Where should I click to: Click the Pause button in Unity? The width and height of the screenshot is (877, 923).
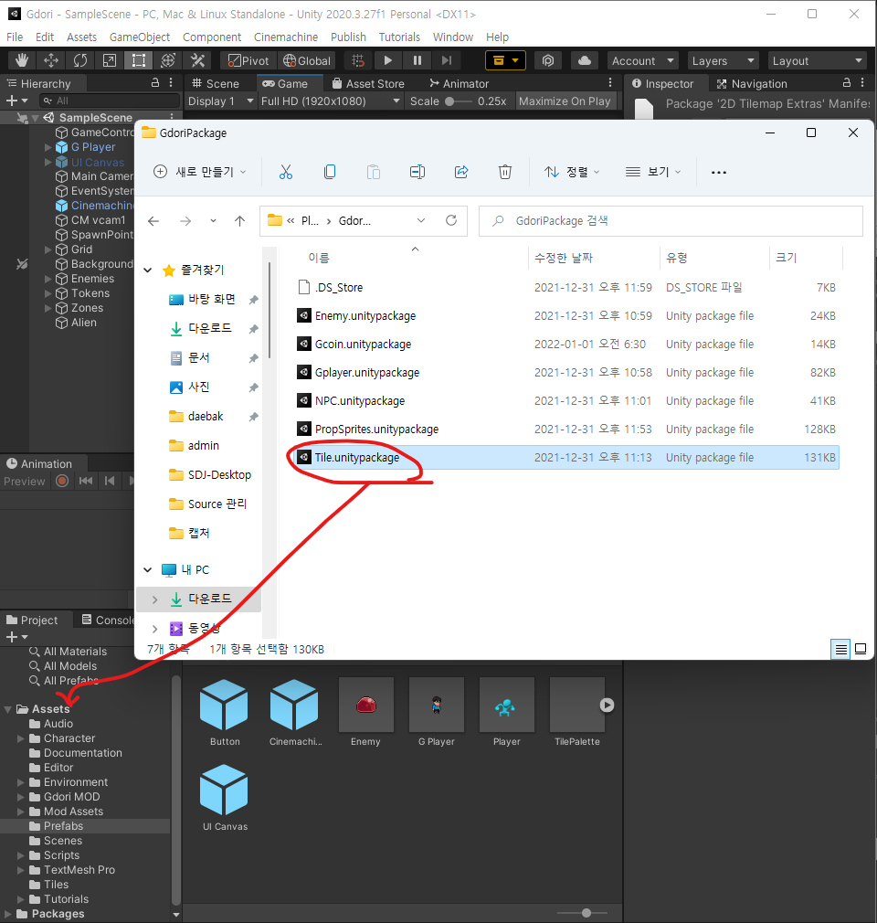[417, 60]
